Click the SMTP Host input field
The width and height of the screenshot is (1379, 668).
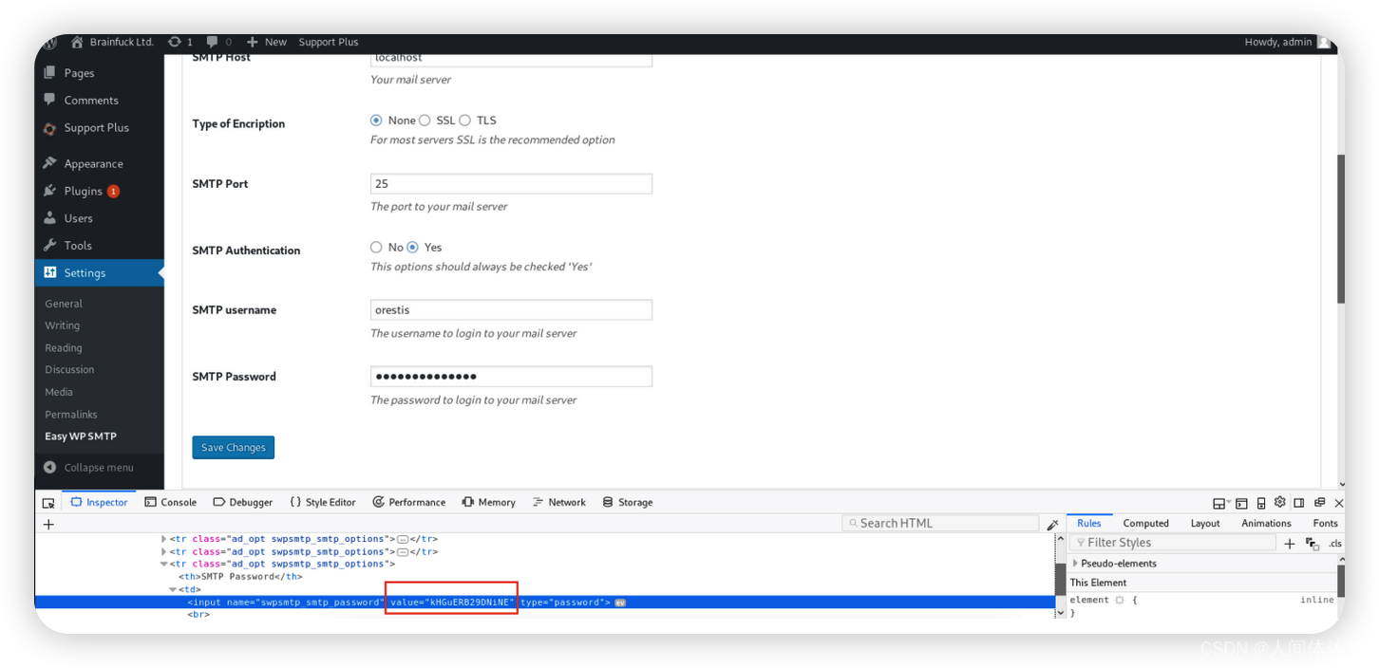coord(511,59)
